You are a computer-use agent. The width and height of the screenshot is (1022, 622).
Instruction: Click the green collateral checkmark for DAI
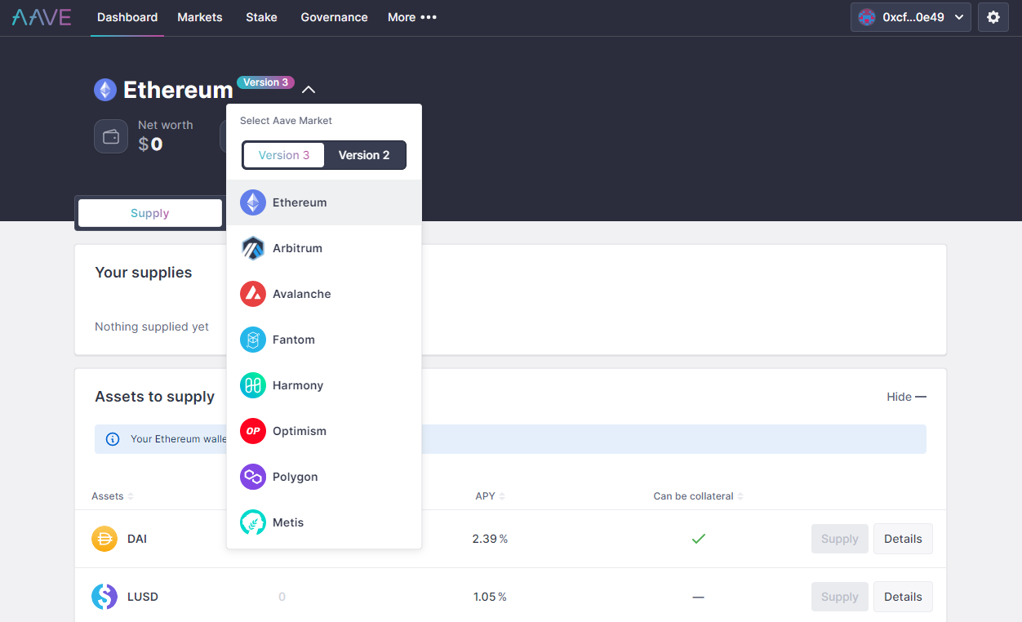(698, 539)
